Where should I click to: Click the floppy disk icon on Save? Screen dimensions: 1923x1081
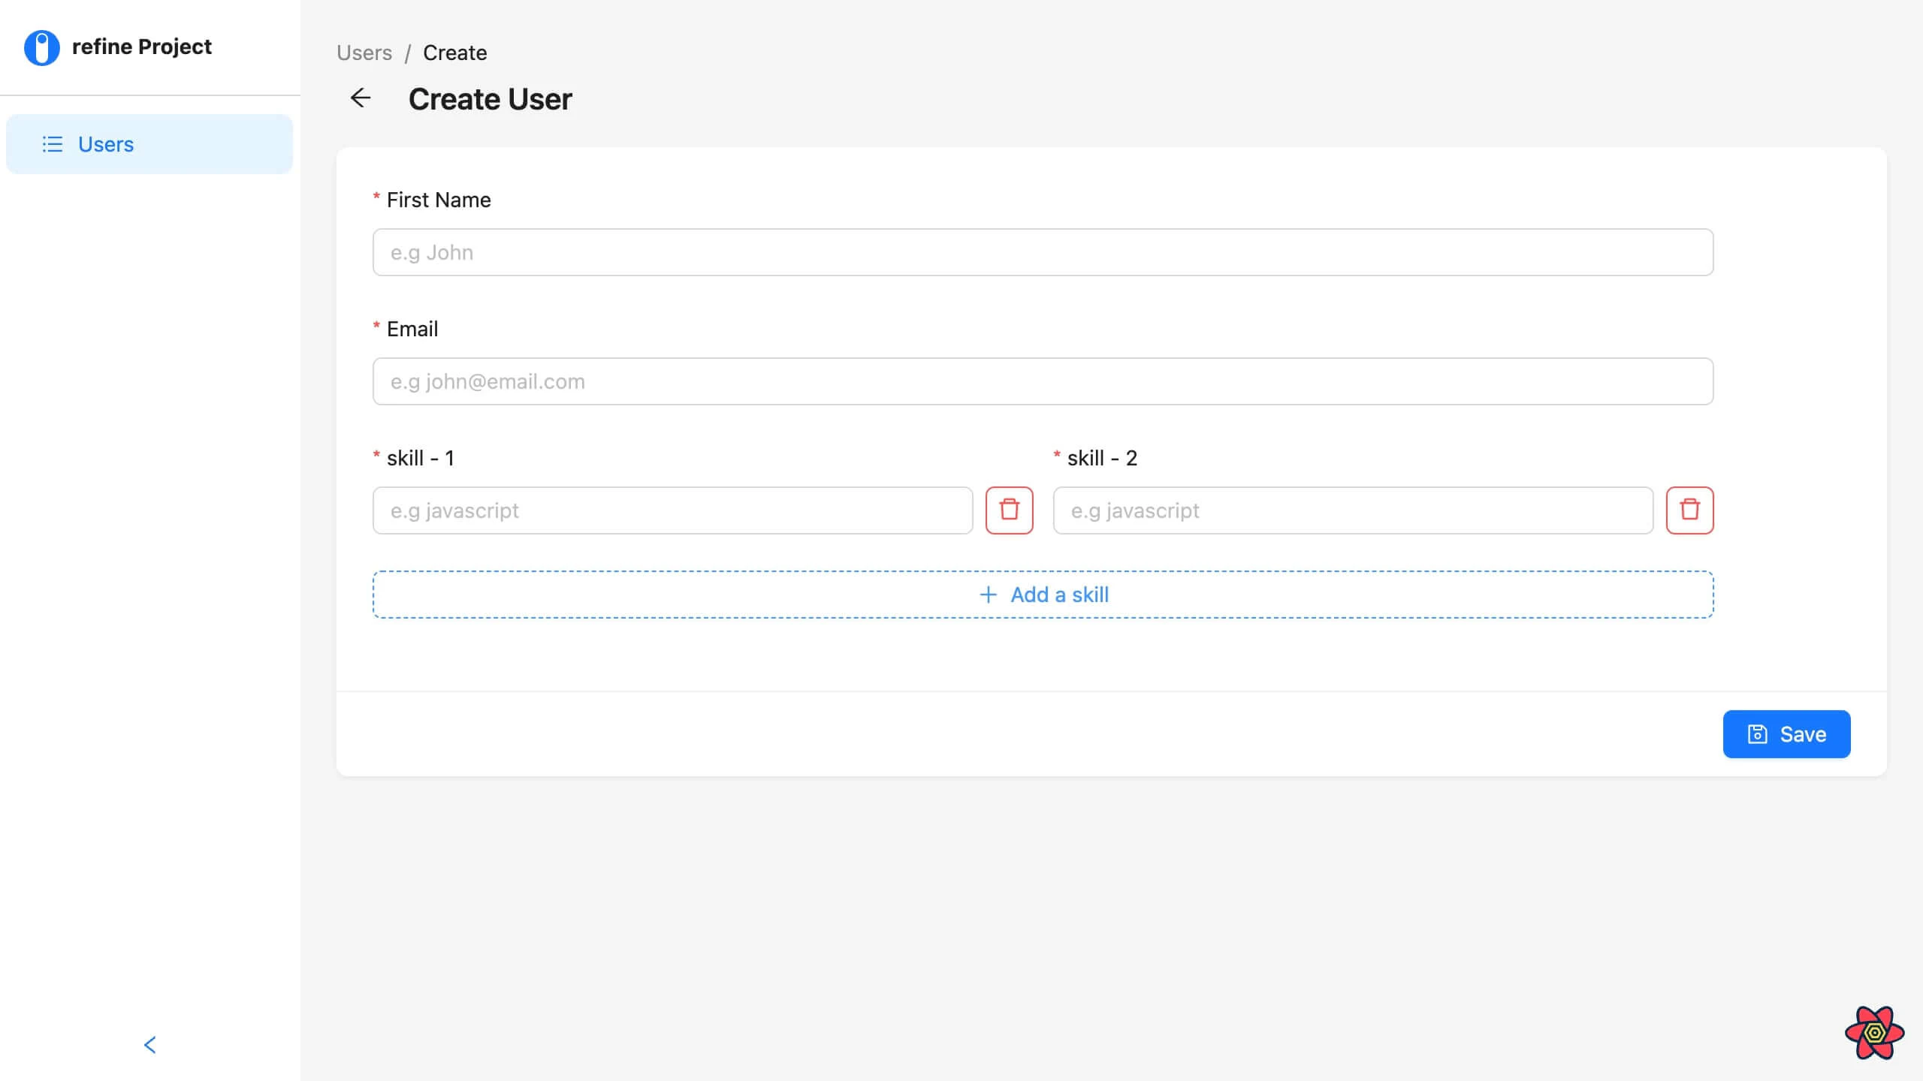tap(1758, 734)
